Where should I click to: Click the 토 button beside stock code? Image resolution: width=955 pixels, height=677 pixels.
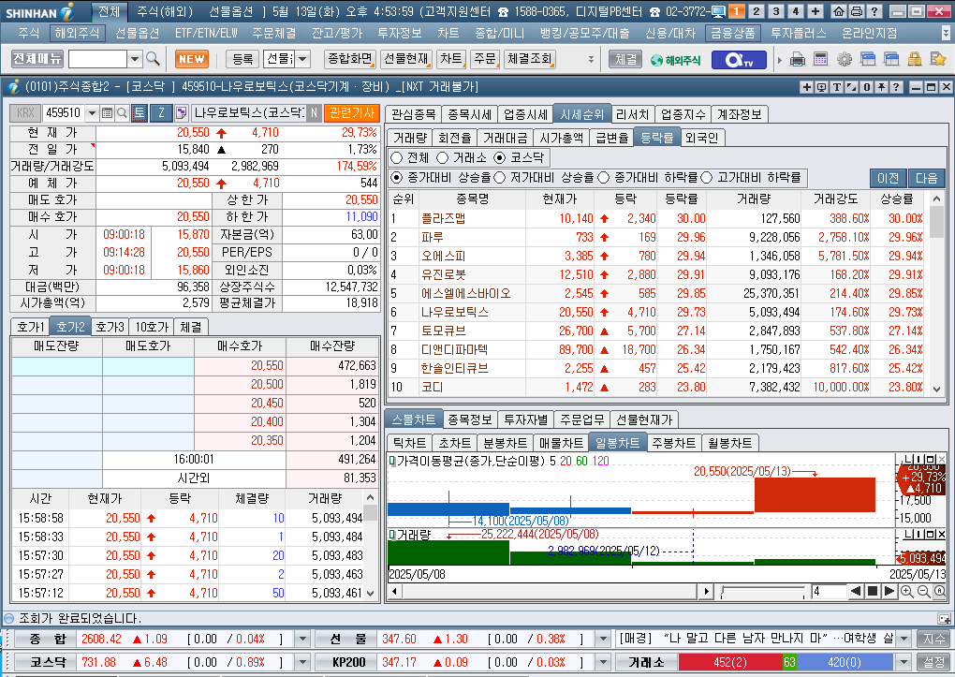click(x=140, y=112)
